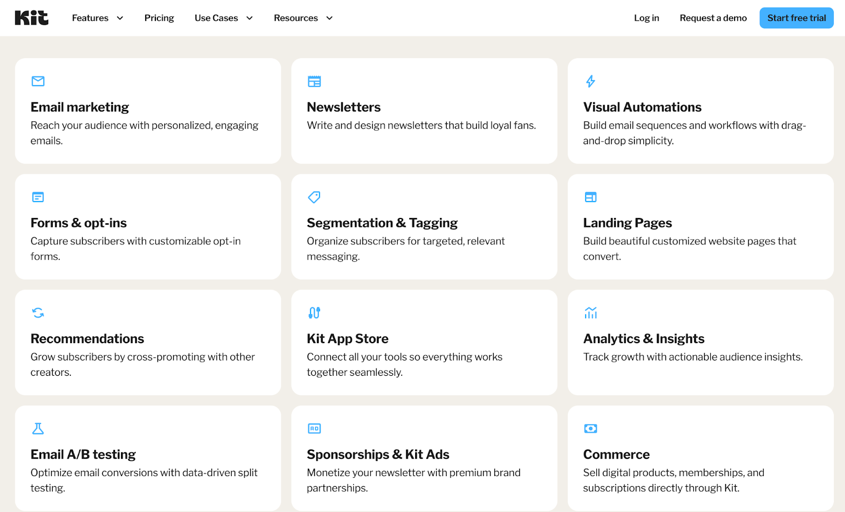This screenshot has height=512, width=845.
Task: Open the Analytics & Insights heading
Action: click(x=644, y=338)
